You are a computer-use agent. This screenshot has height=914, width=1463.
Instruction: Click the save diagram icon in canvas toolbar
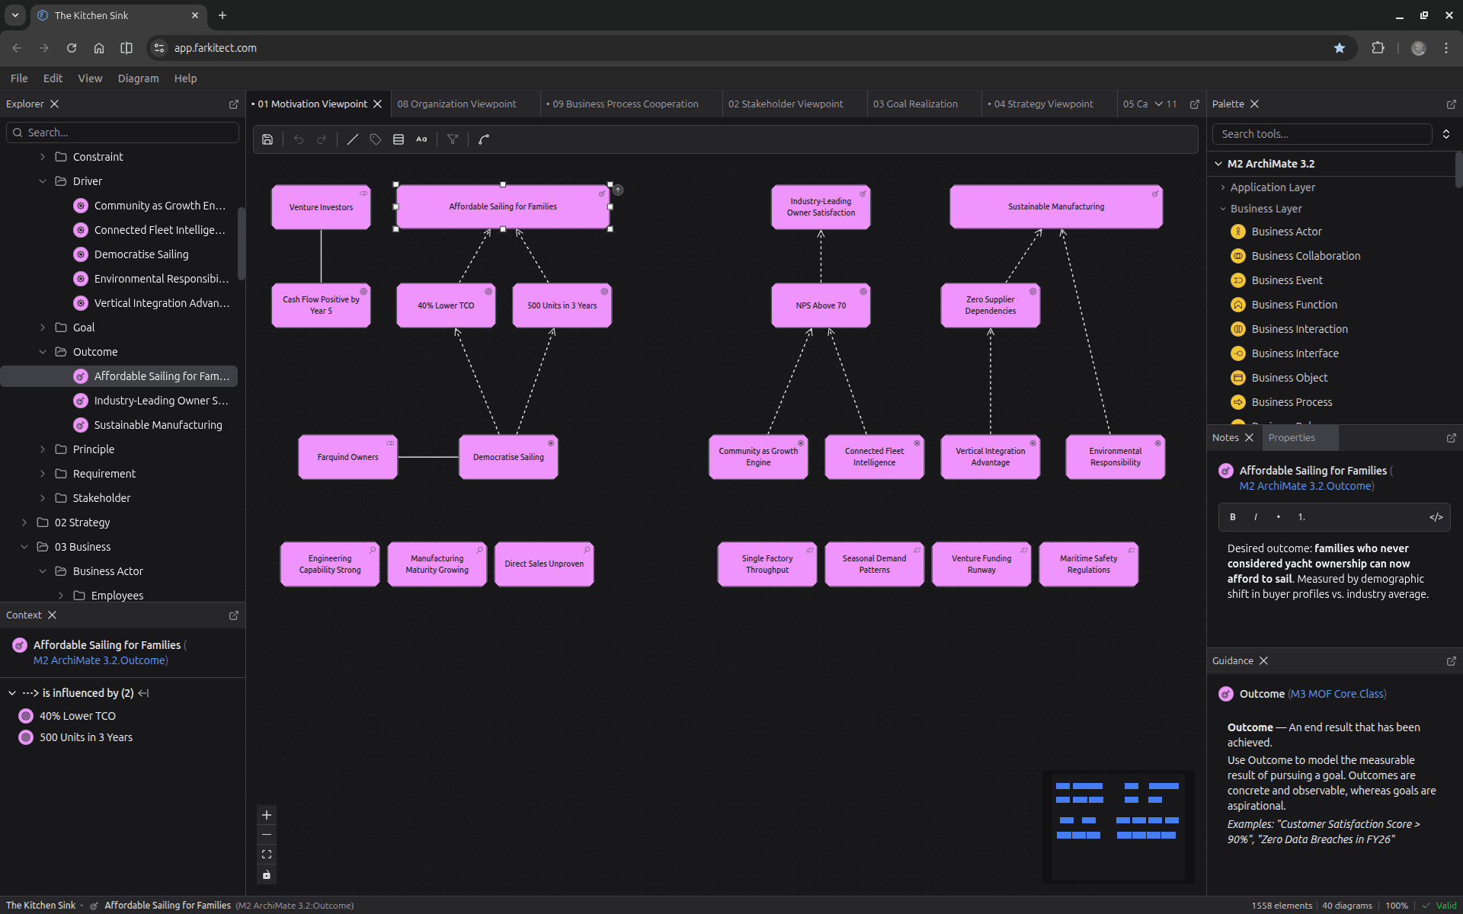point(267,139)
